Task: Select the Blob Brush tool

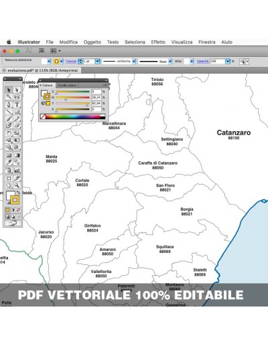Action: 9,125
